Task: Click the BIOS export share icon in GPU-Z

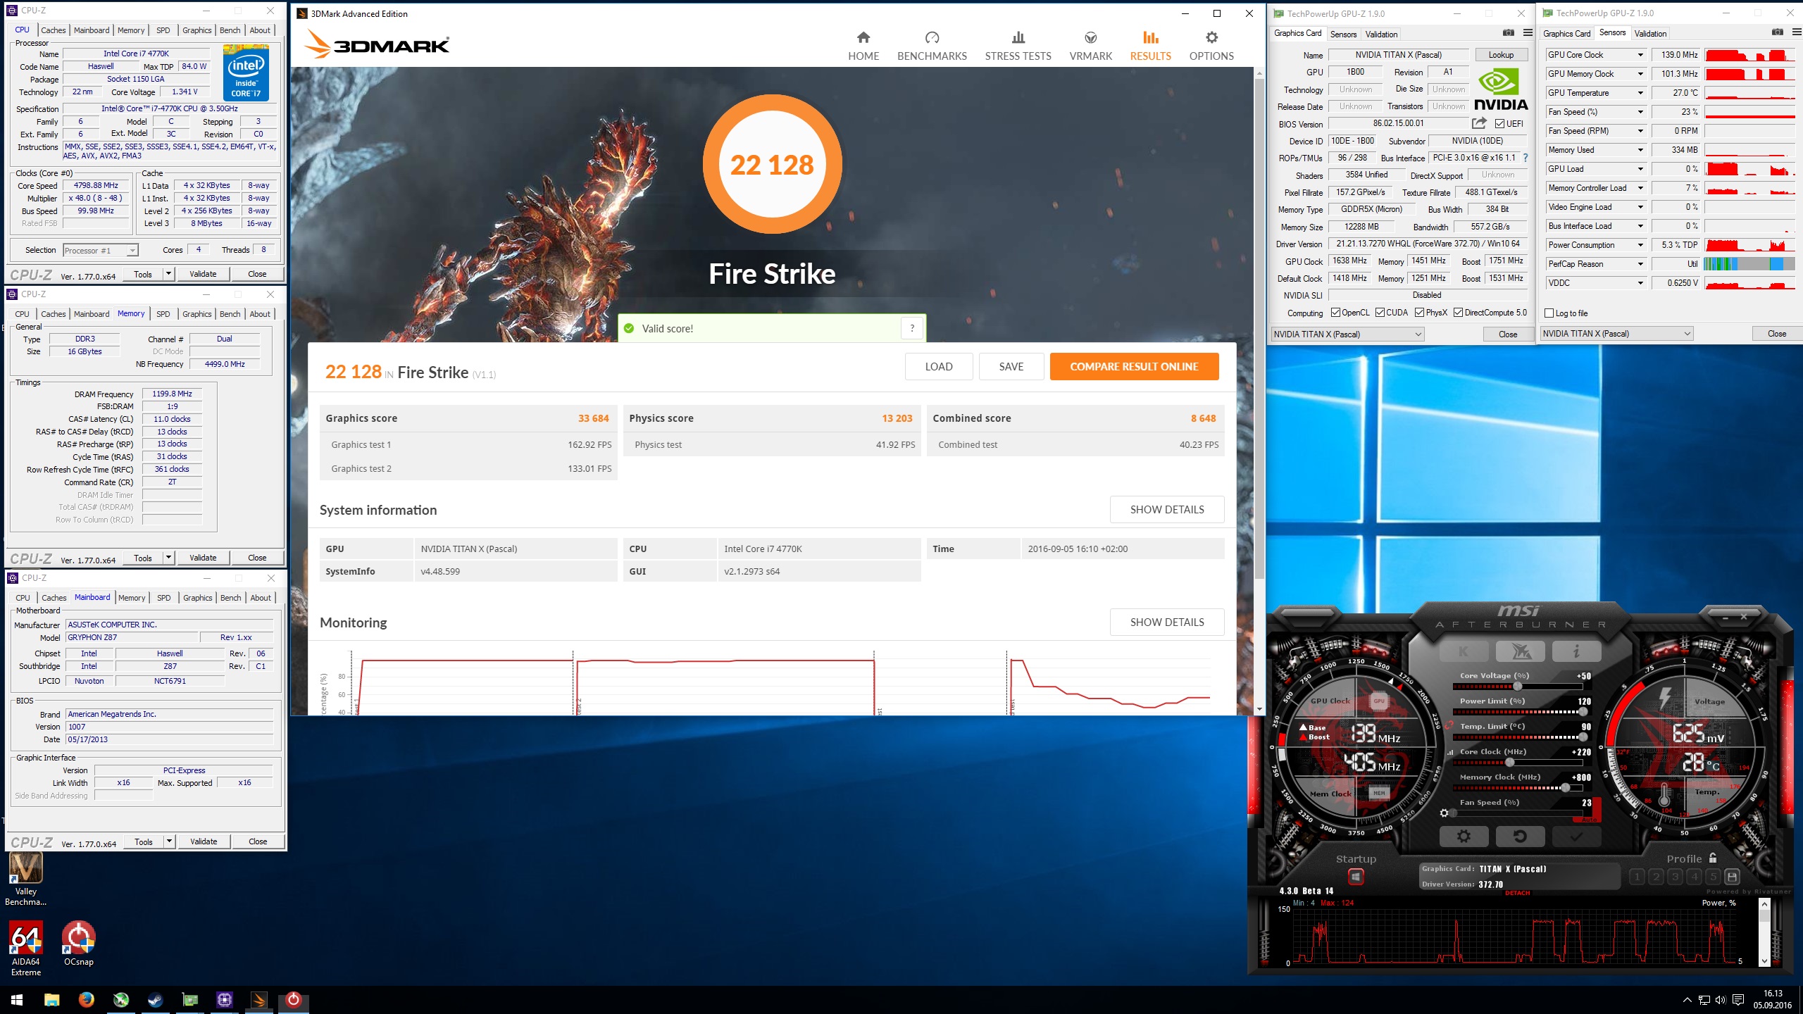Action: [x=1479, y=123]
